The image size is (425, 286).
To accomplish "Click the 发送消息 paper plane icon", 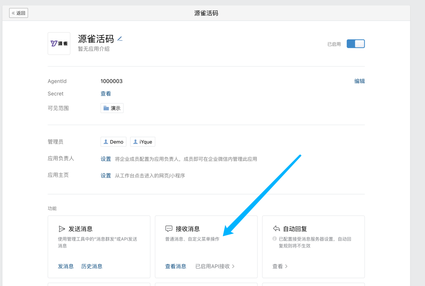I will pyautogui.click(x=62, y=229).
